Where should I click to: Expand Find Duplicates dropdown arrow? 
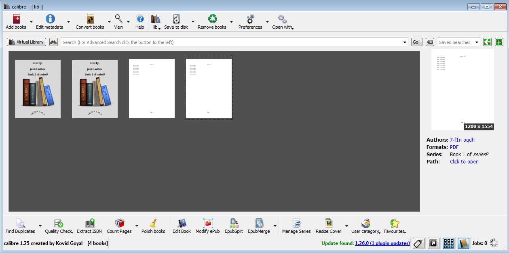click(40, 226)
